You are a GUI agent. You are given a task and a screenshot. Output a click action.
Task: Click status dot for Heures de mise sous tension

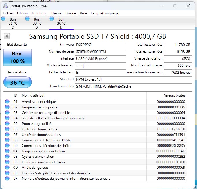tap(7, 162)
